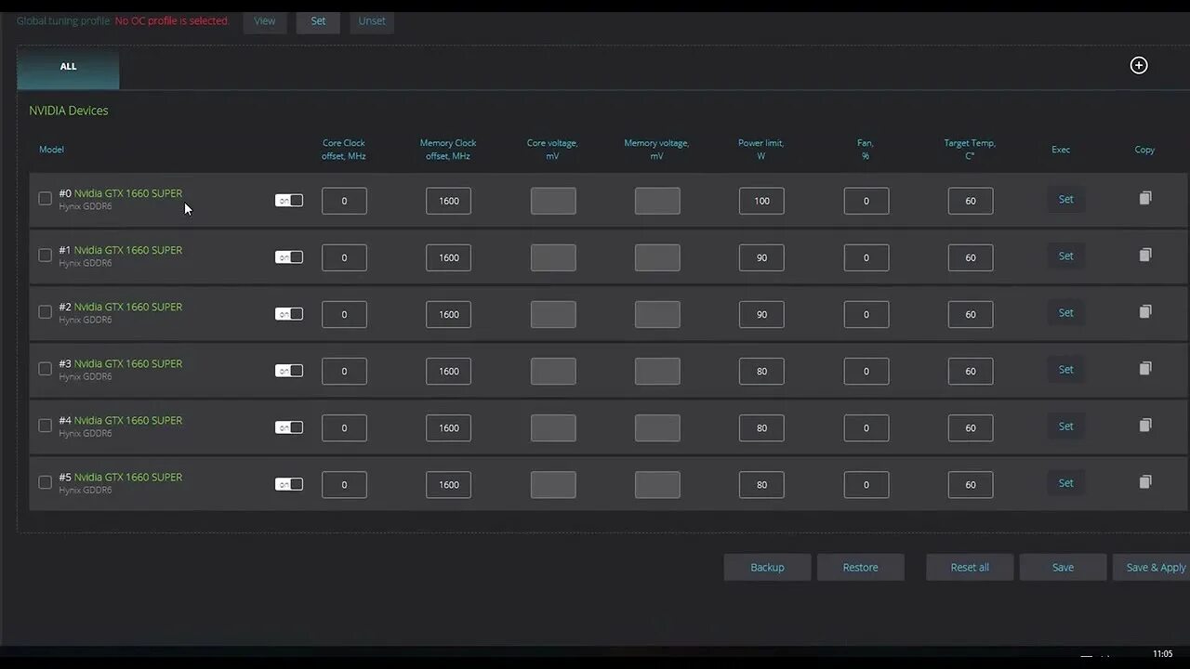The image size is (1190, 669).
Task: Focus Core Clock offset field for GPU #0
Action: (x=344, y=201)
